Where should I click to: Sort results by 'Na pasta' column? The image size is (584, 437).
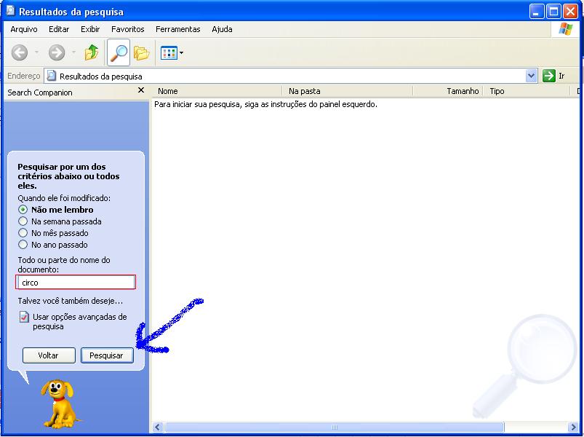click(347, 91)
